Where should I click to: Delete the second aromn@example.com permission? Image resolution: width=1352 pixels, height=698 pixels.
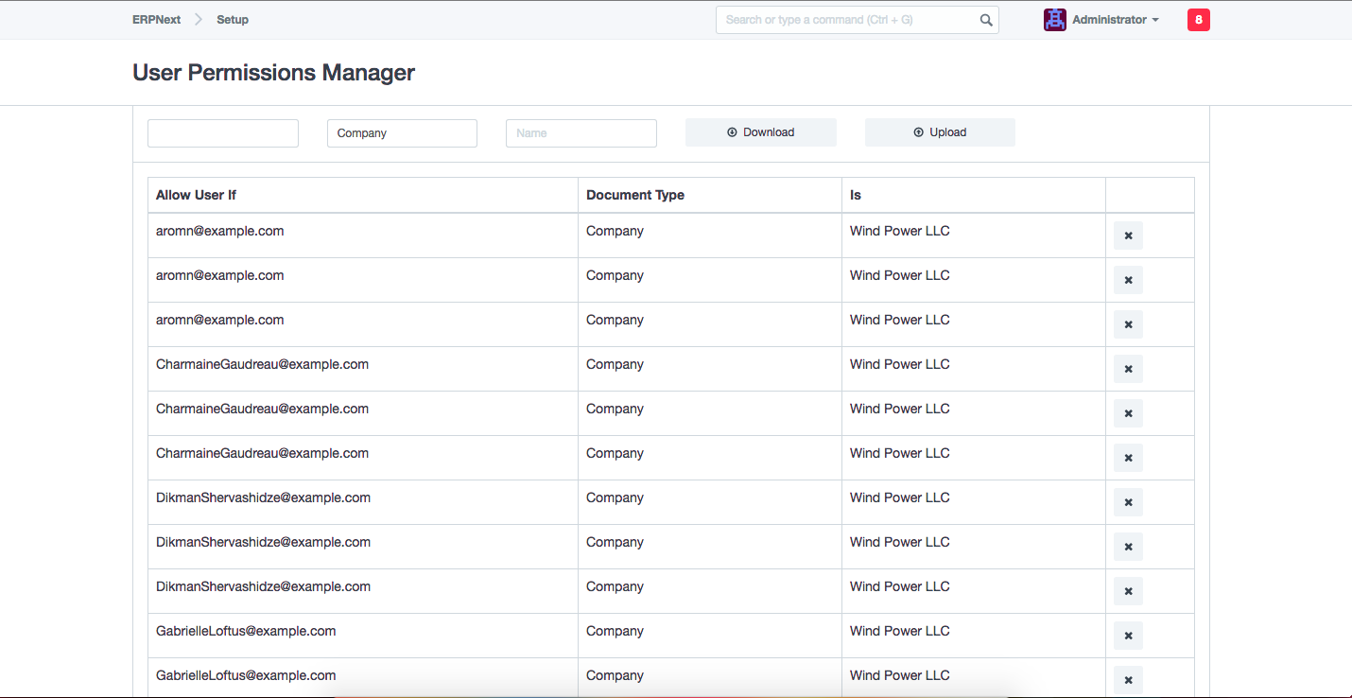coord(1128,280)
